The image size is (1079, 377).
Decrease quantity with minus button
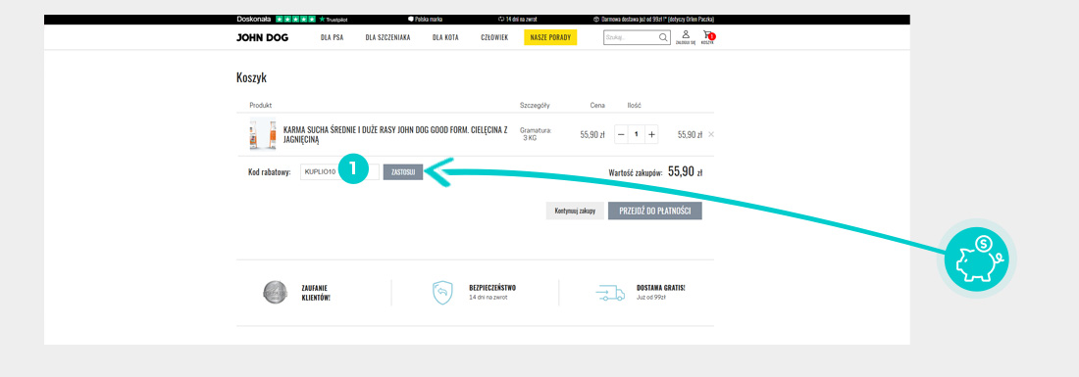(621, 134)
